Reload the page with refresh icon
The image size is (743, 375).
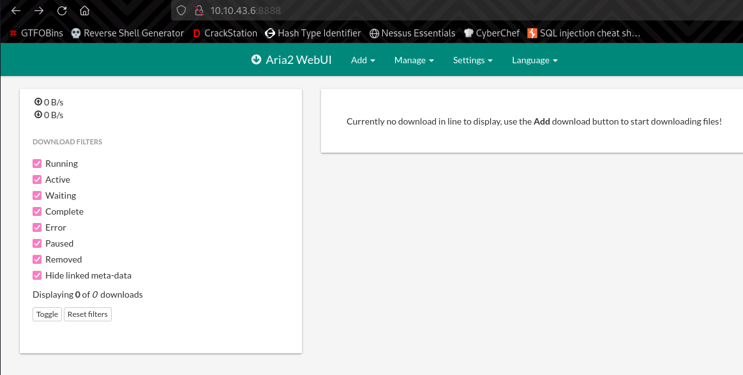pyautogui.click(x=62, y=11)
